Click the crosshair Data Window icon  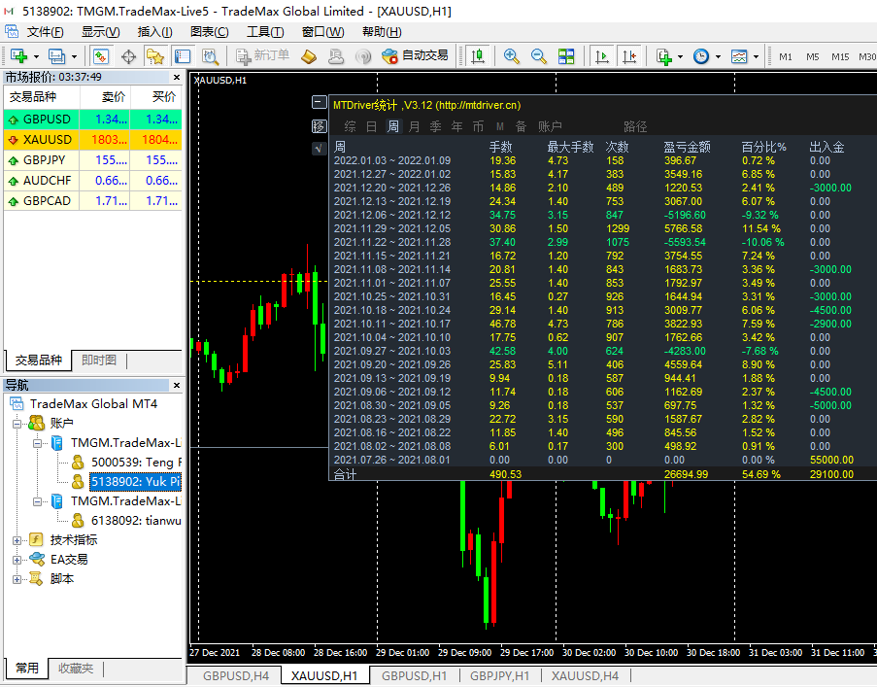pyautogui.click(x=127, y=56)
